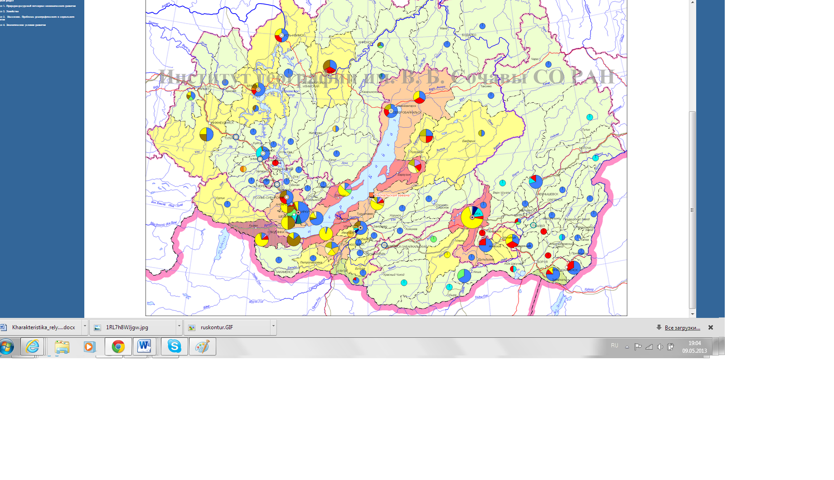The height and width of the screenshot is (480, 834).
Task: Open network signal strength tray icon
Action: click(649, 347)
